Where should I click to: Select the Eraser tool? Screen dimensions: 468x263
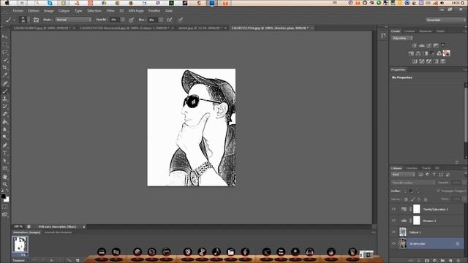[x=5, y=115]
